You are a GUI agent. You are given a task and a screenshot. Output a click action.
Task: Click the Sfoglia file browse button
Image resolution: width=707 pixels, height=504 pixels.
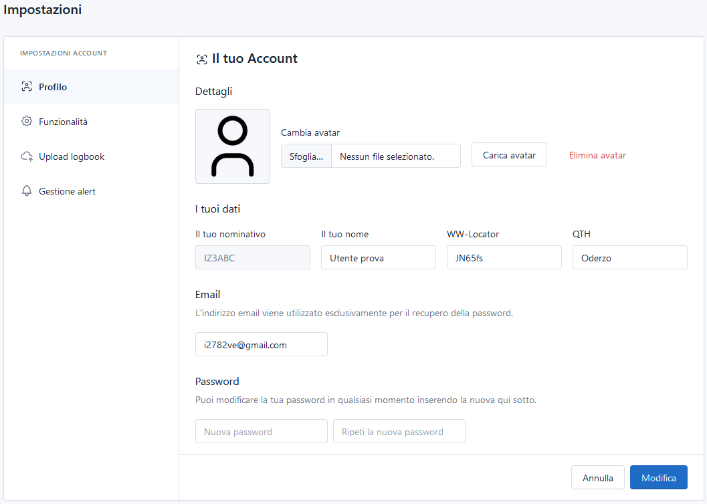click(306, 155)
